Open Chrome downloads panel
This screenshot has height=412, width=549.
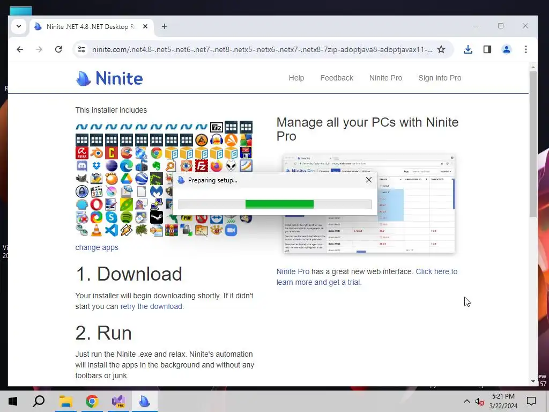point(468,49)
